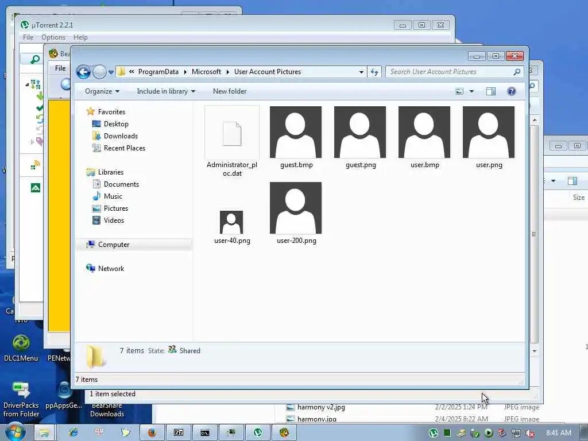Open Downloads in the Favorites list
588x441 pixels.
121,136
